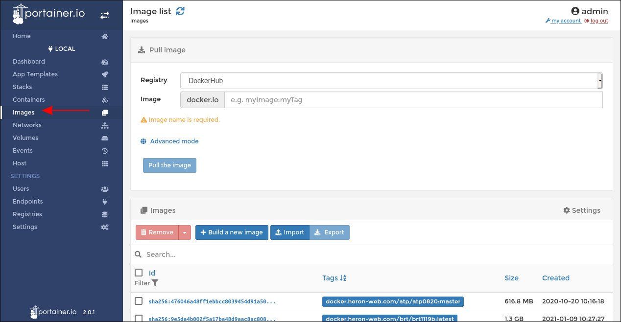Open the Images panel Settings gear
Screen dimensions: 621x322
coord(582,210)
